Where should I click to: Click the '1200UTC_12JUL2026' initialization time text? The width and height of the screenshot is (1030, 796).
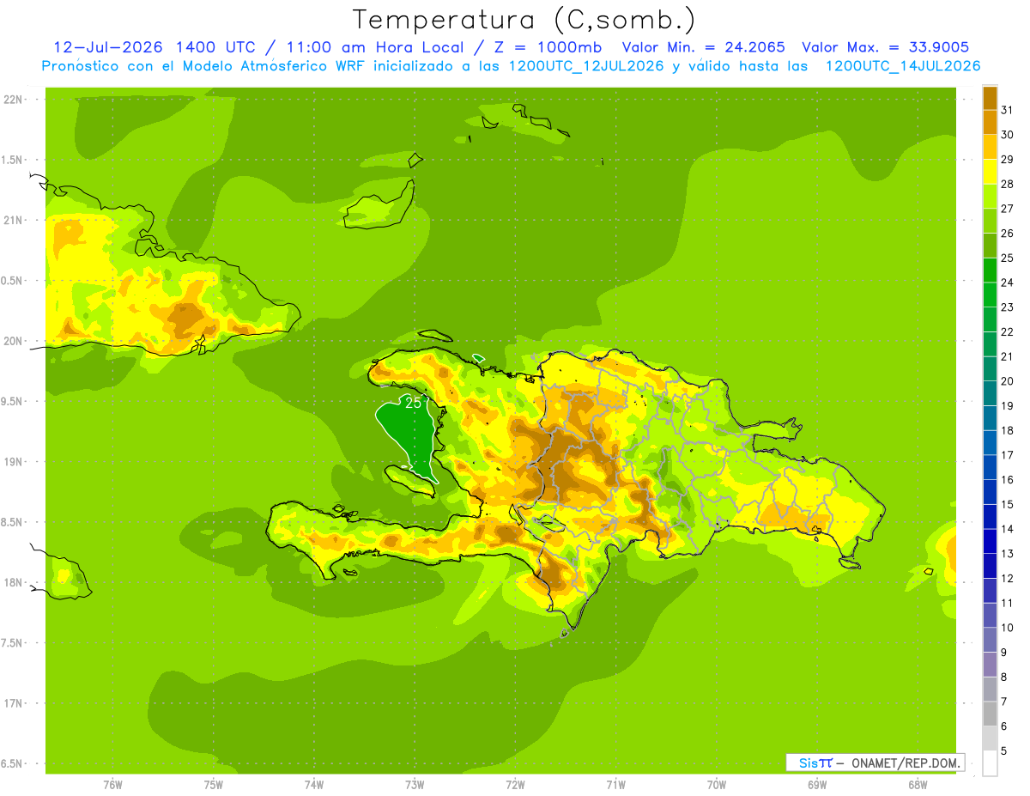[585, 66]
